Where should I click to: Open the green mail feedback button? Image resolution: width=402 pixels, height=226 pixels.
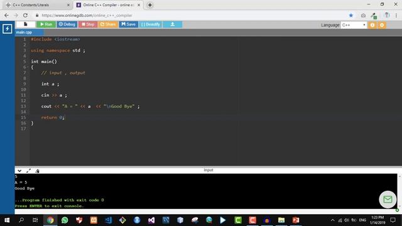[388, 200]
